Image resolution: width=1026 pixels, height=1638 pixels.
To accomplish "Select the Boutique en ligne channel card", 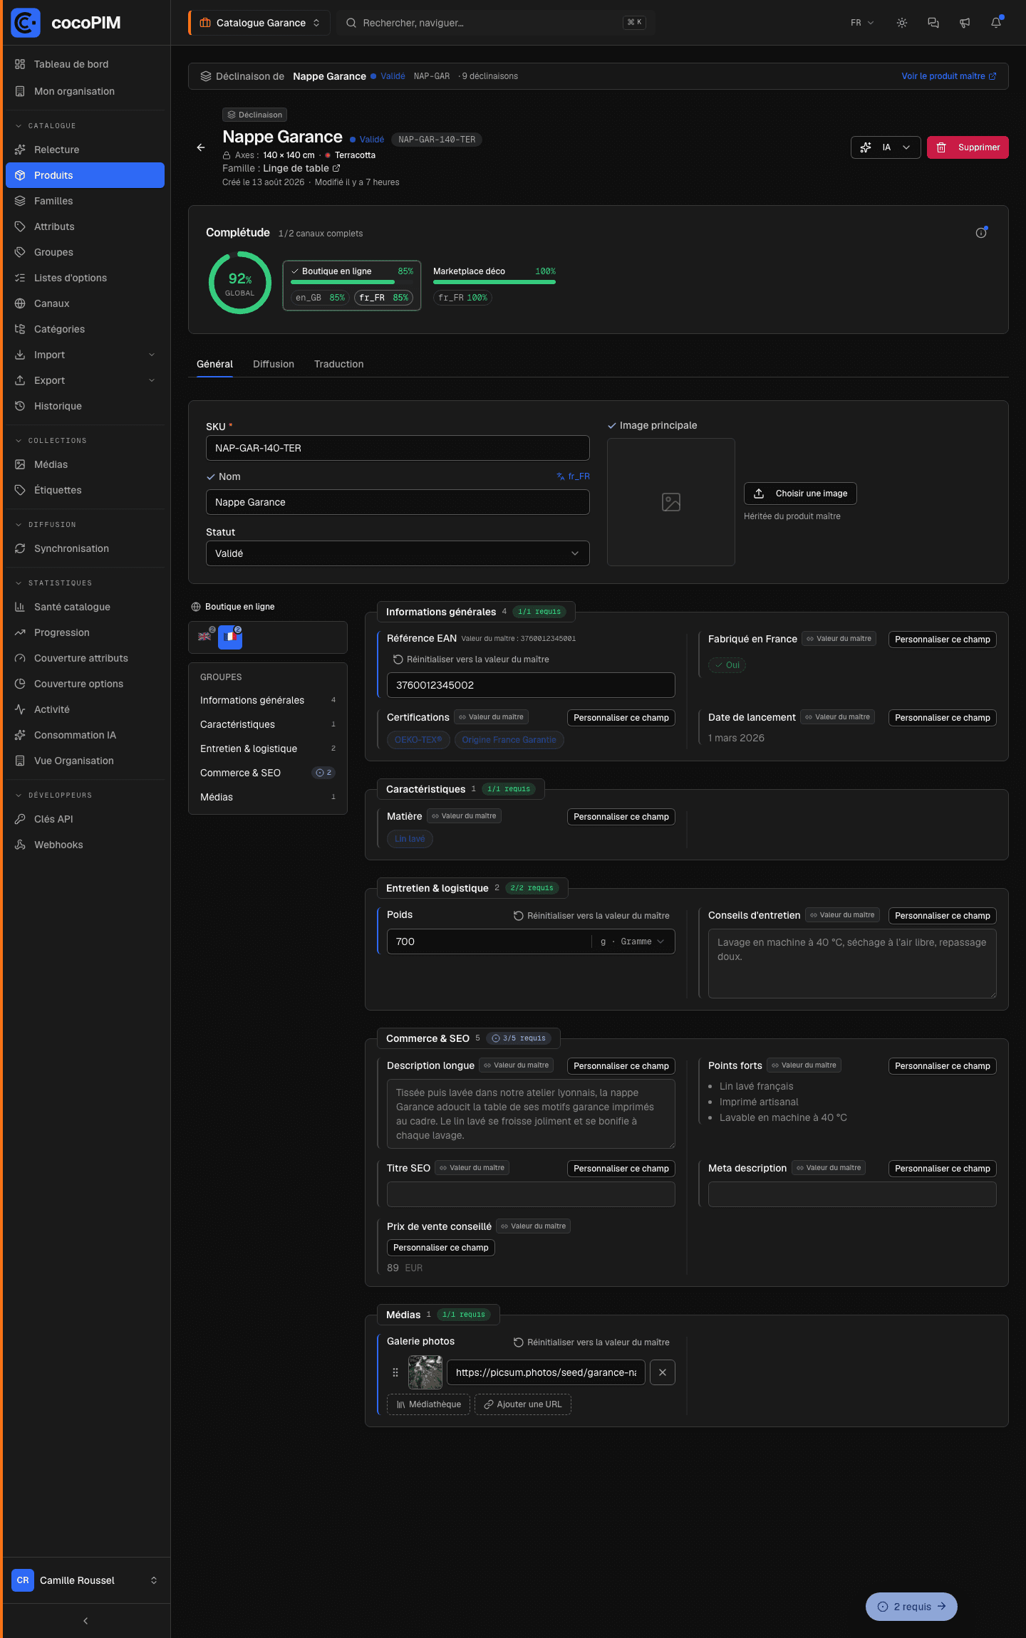I will pyautogui.click(x=352, y=286).
